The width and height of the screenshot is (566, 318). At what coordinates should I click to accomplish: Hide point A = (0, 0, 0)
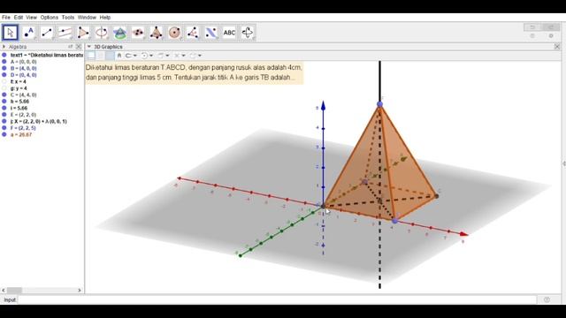click(x=4, y=62)
